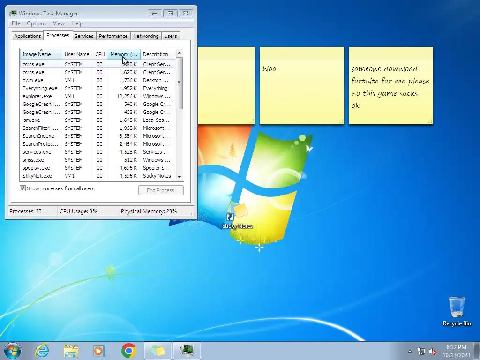Select Sticky Notes taskbar button
The width and height of the screenshot is (480, 360).
point(157,351)
